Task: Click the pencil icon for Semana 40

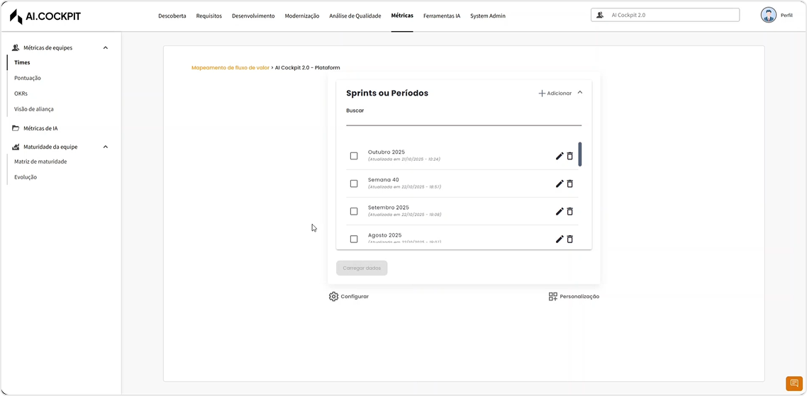Action: tap(559, 183)
